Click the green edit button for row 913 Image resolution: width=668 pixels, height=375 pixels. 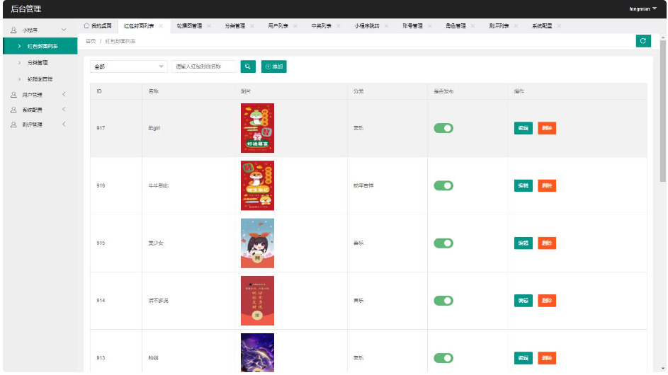(523, 358)
